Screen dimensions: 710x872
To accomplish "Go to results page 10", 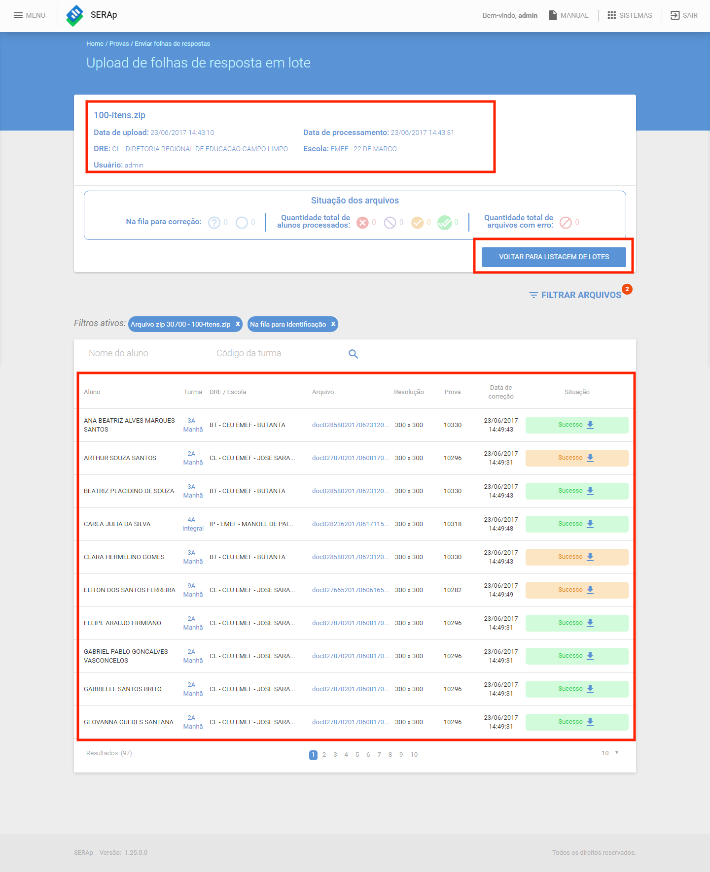I will pyautogui.click(x=414, y=755).
